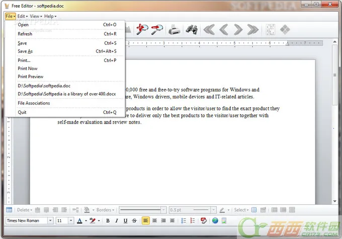Image resolution: width=342 pixels, height=239 pixels.
Task: Click the zoom in magnifier icon
Action: [142, 29]
